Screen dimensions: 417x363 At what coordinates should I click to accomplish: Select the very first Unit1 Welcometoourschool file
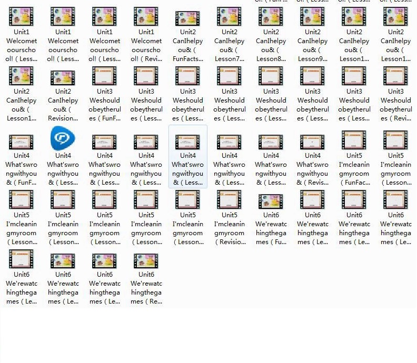coord(22,18)
